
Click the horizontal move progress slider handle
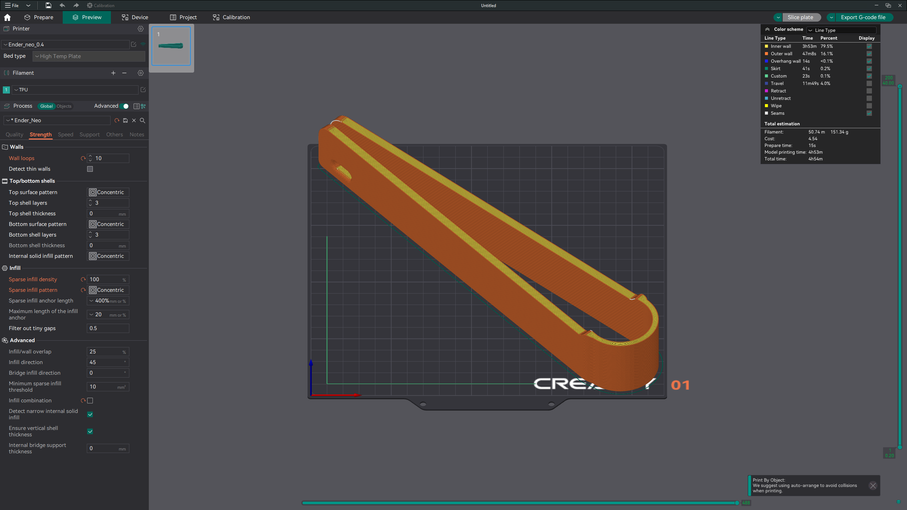[x=737, y=503]
